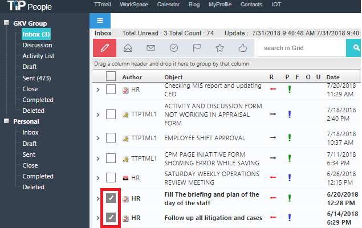Expand the CPM PAGE INIATITIVE FORM row
The height and width of the screenshot is (228, 362).
coord(98,158)
